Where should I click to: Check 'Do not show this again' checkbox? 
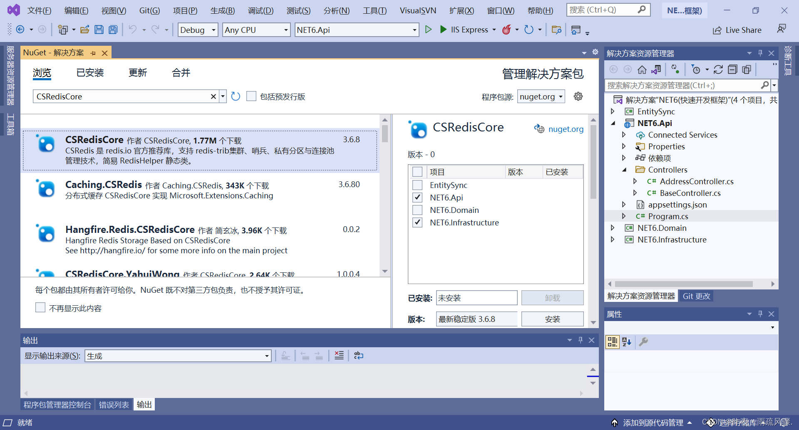click(40, 308)
